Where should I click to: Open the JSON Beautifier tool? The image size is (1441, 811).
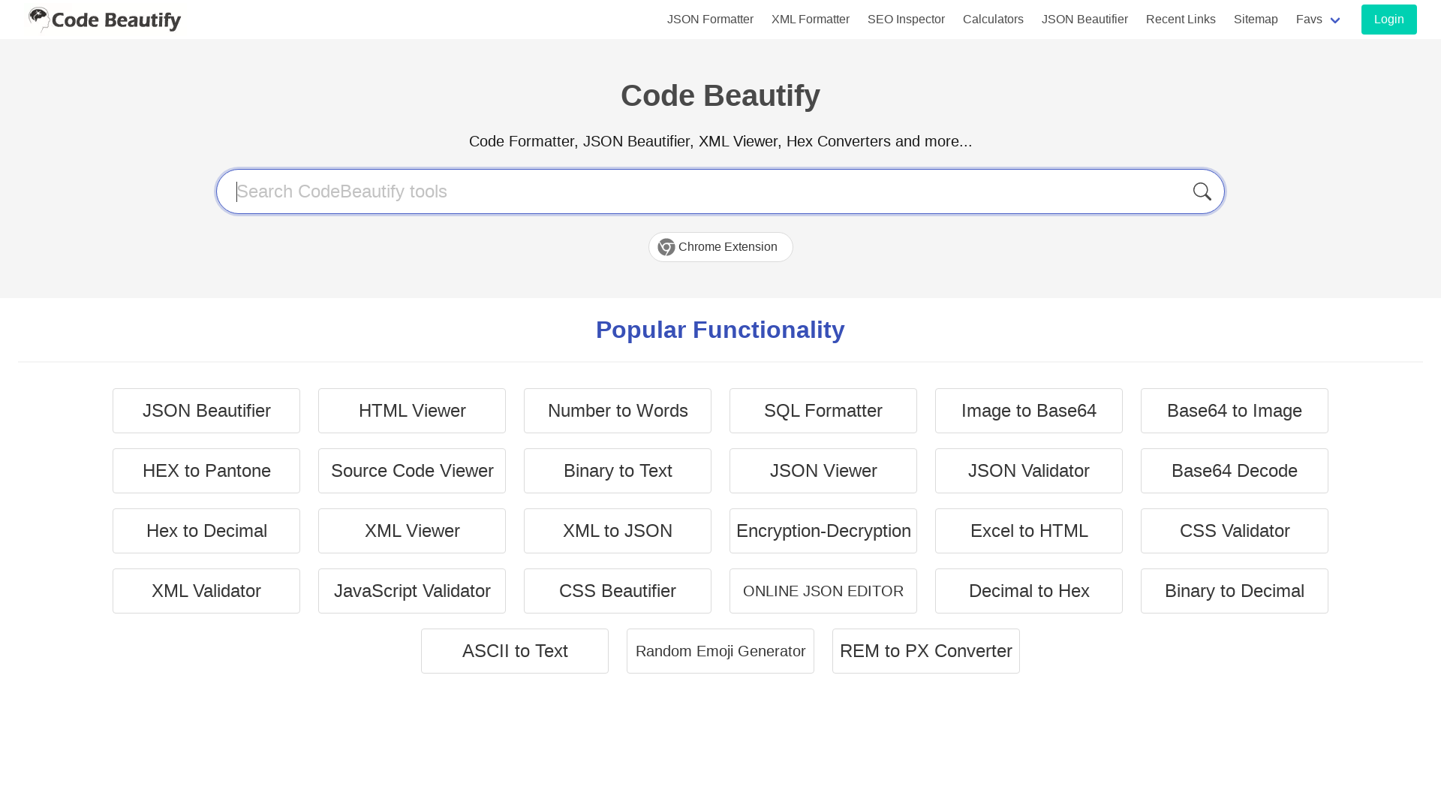206,410
